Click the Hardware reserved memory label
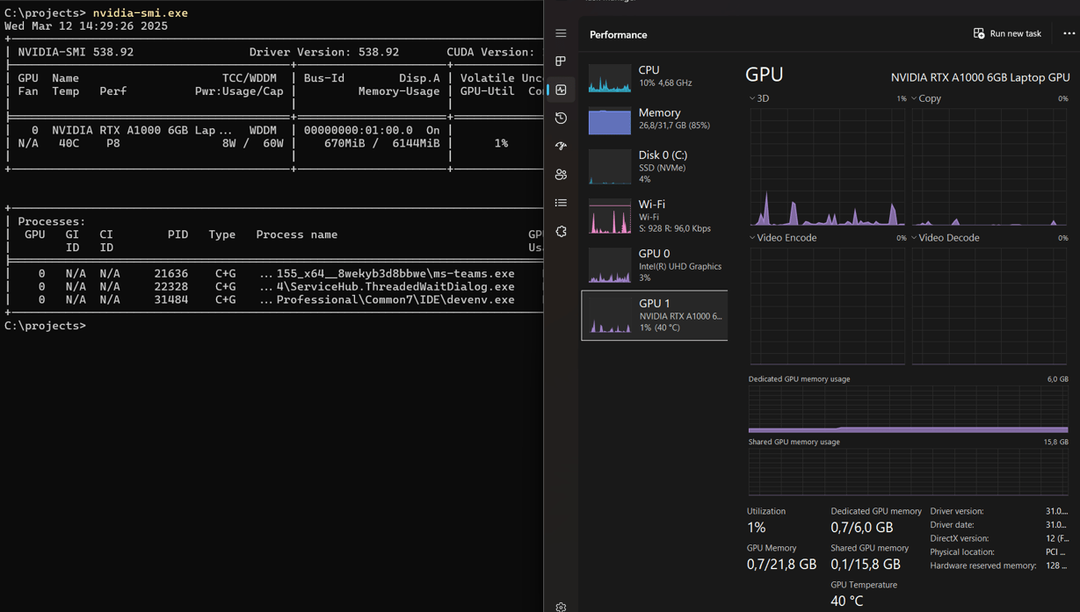 click(x=983, y=565)
